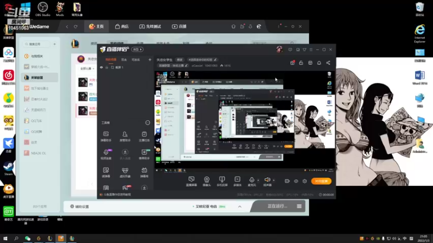433x243 pixels.
Task: Go back in WeGame navigation
Action: click(x=67, y=26)
